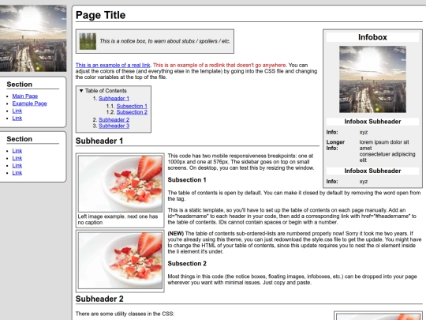Open the Main Page sidebar link
This screenshot has height=320, width=426.
click(25, 96)
